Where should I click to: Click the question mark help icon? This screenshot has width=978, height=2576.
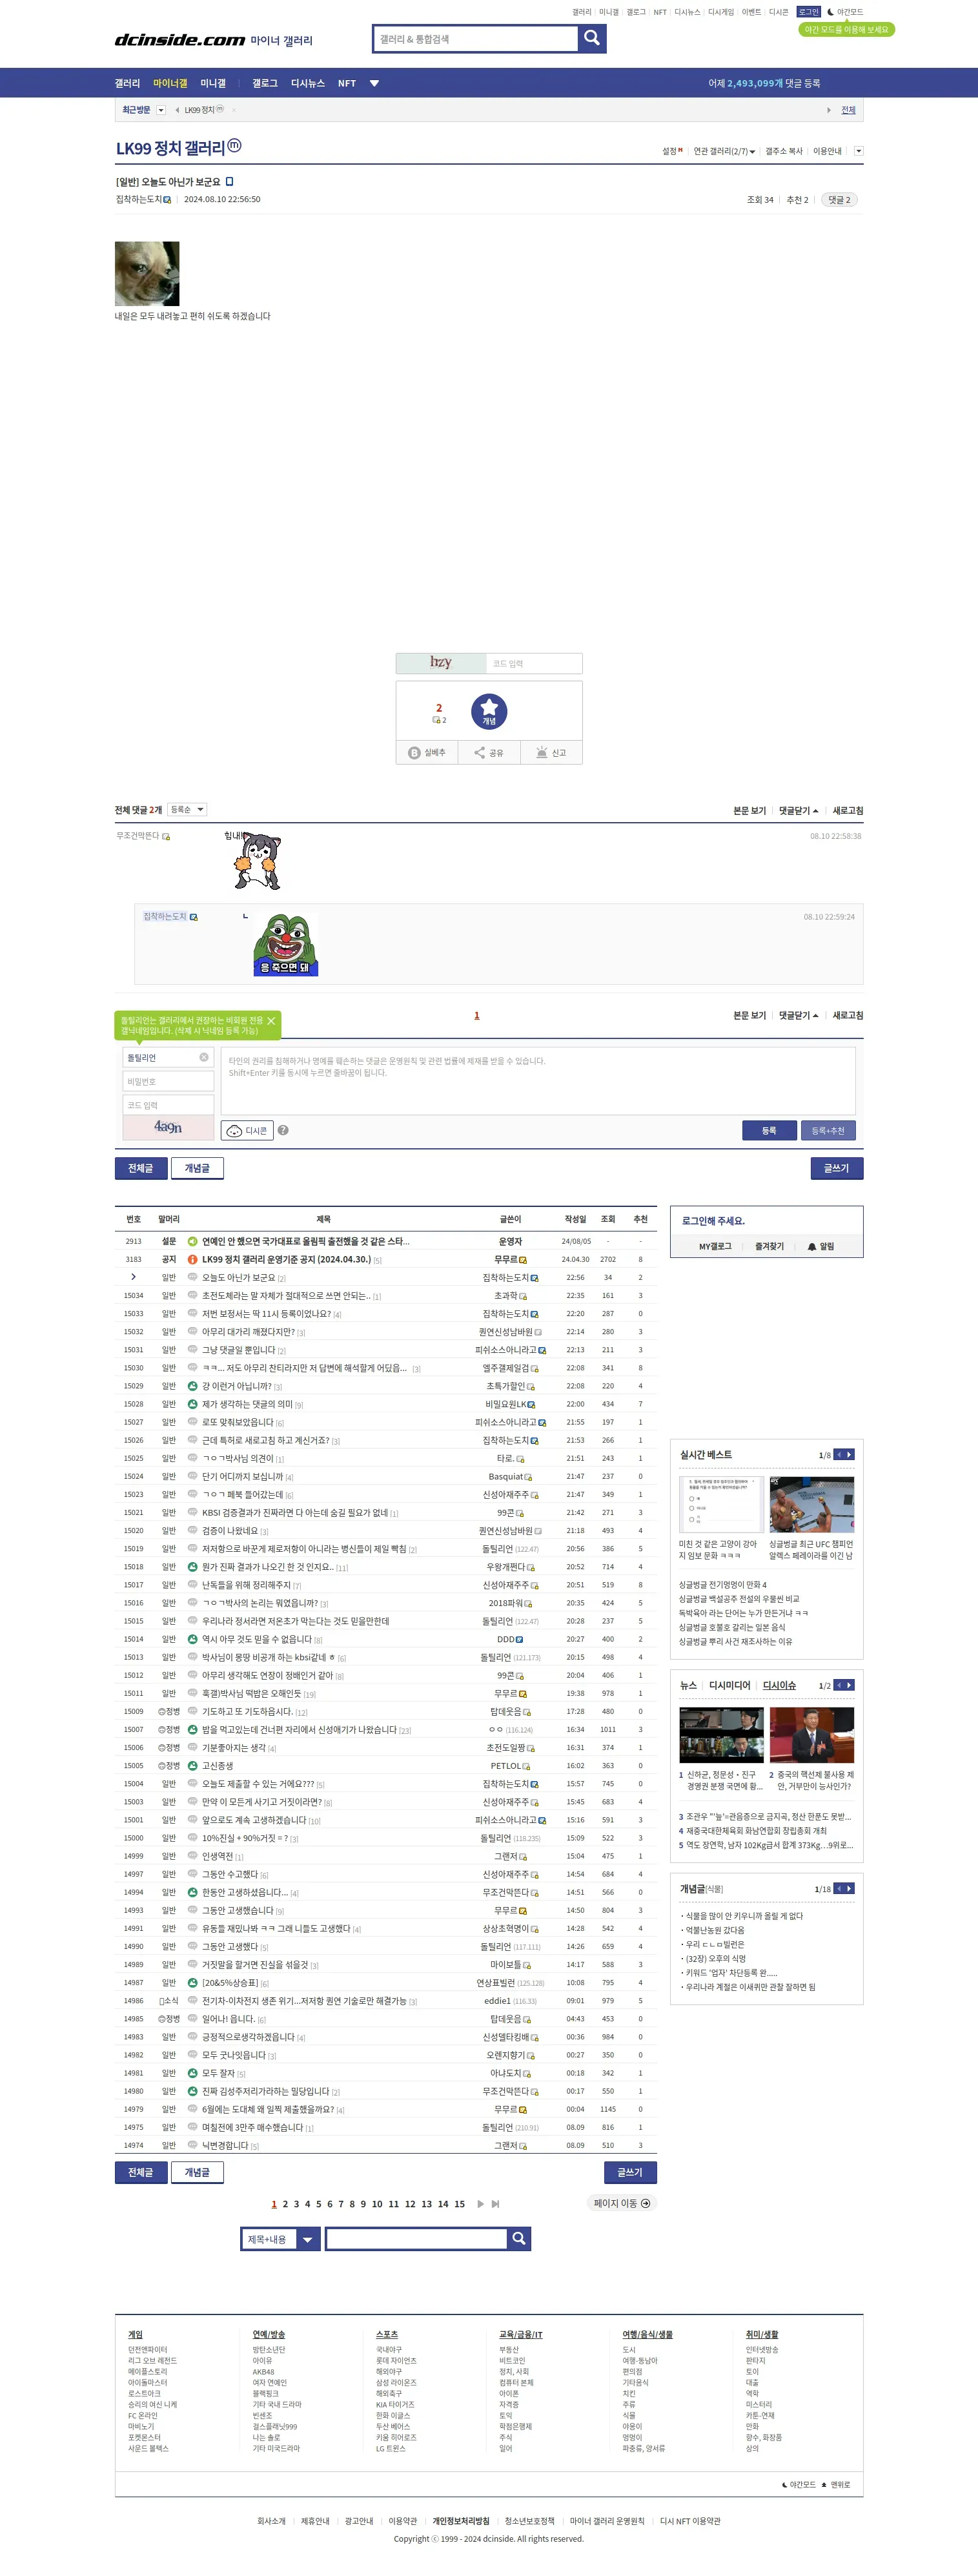click(x=283, y=1130)
